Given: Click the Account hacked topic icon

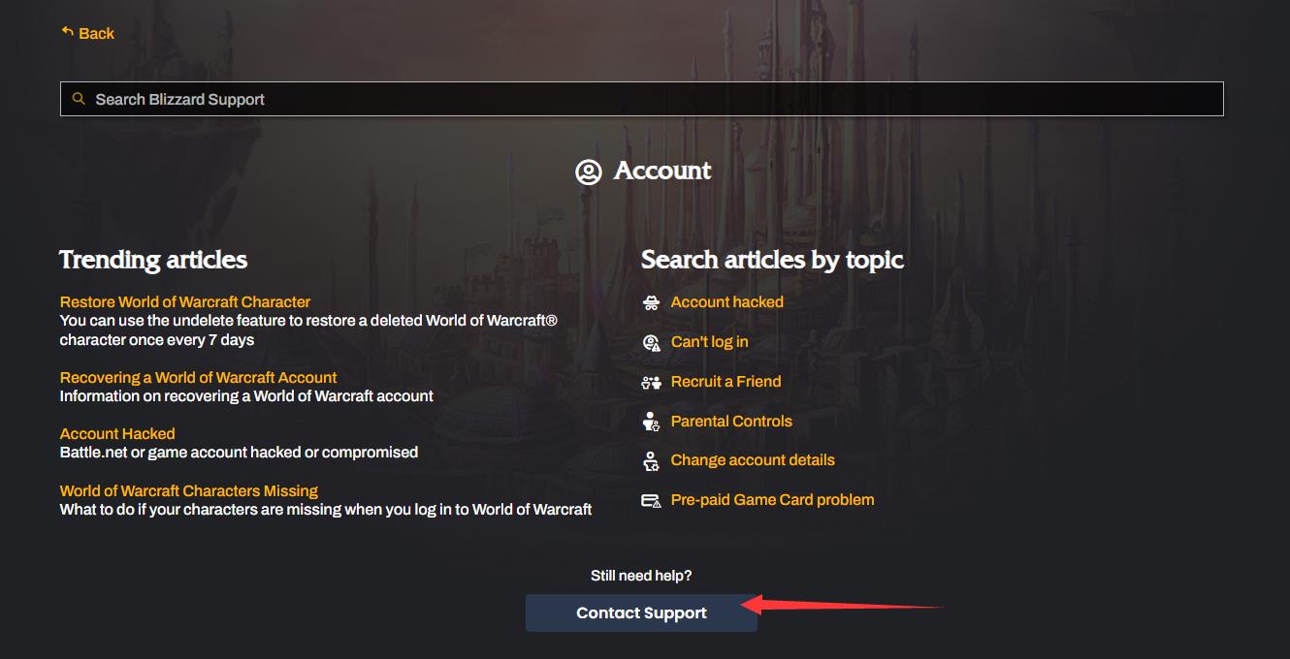Looking at the screenshot, I should tap(651, 302).
